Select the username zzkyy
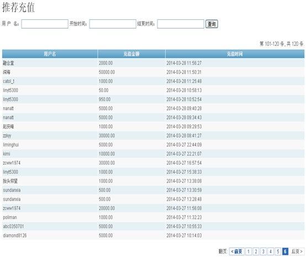Viewport: 306px width, 257px height. pos(7,136)
